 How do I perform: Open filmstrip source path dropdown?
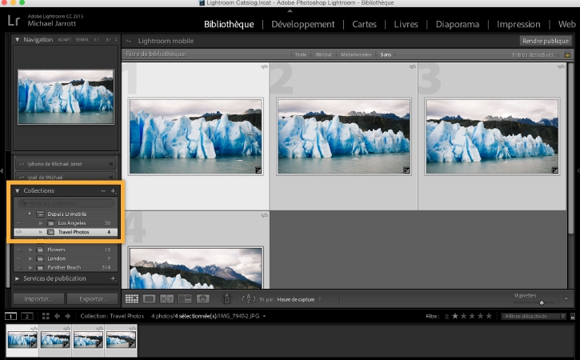click(264, 316)
